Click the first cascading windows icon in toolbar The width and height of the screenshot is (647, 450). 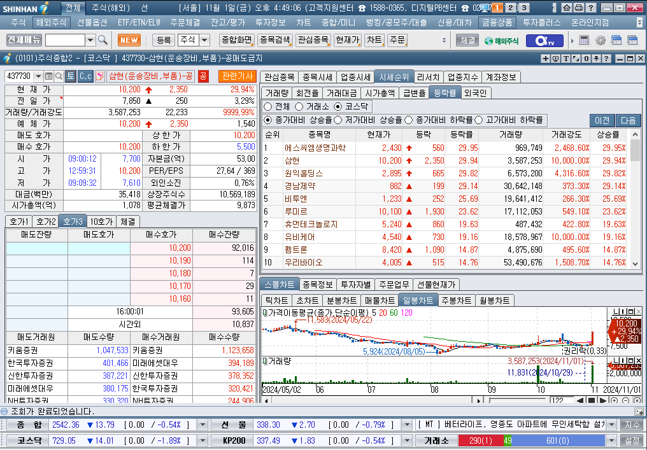click(616, 40)
